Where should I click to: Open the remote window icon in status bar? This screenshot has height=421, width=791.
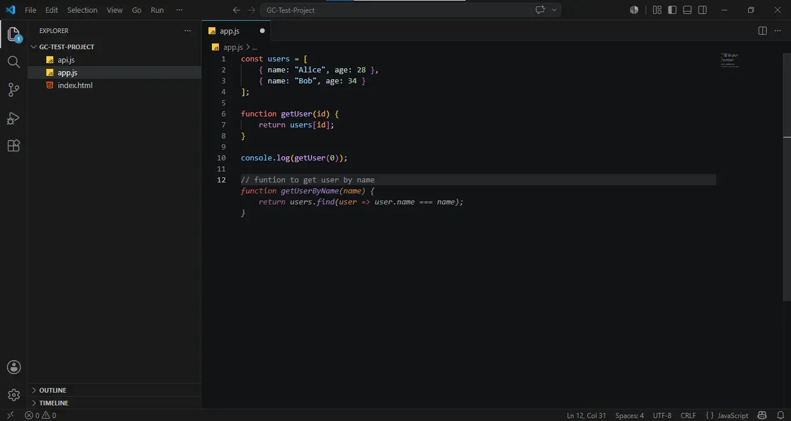[x=10, y=415]
